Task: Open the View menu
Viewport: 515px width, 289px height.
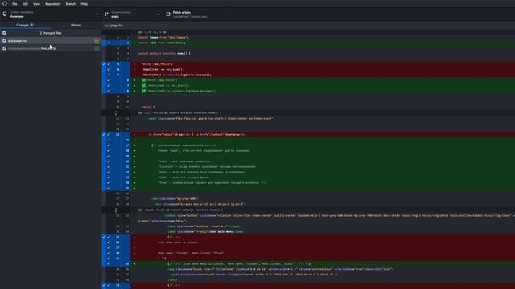Action: tap(36, 4)
